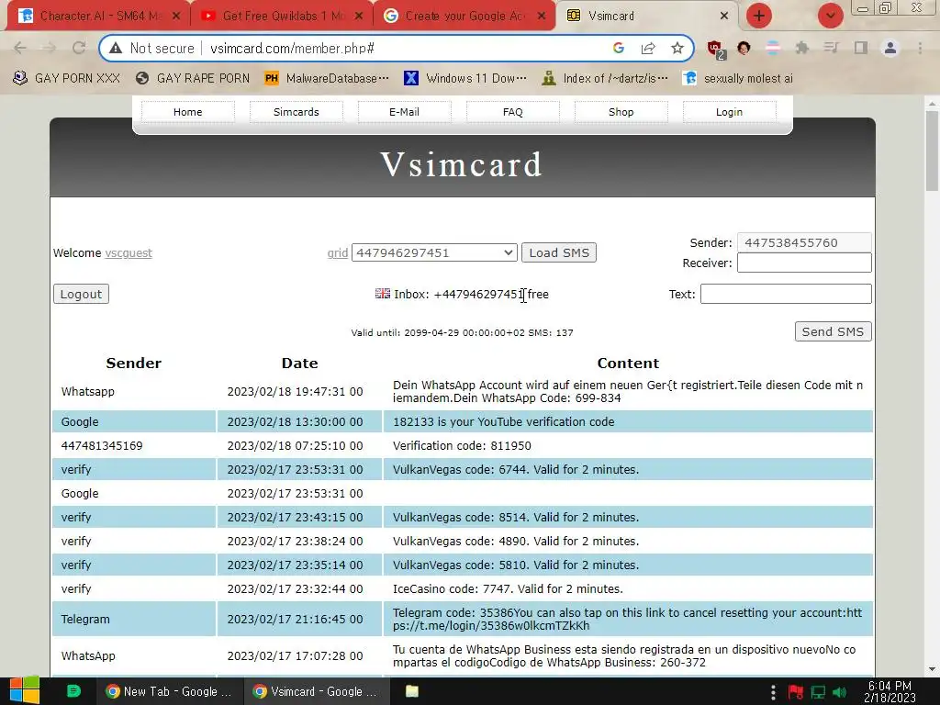Bookmark this page with the star
Image resolution: width=940 pixels, height=705 pixels.
tap(677, 48)
